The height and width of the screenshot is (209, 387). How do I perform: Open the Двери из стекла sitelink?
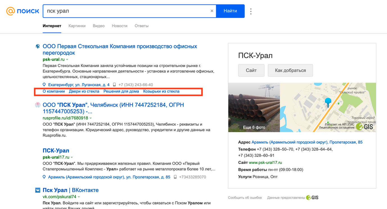(x=84, y=91)
